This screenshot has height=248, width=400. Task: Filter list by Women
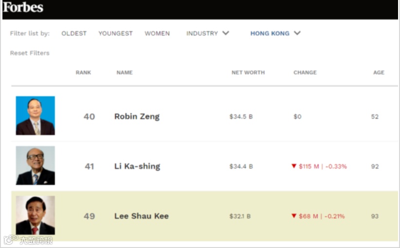(157, 33)
